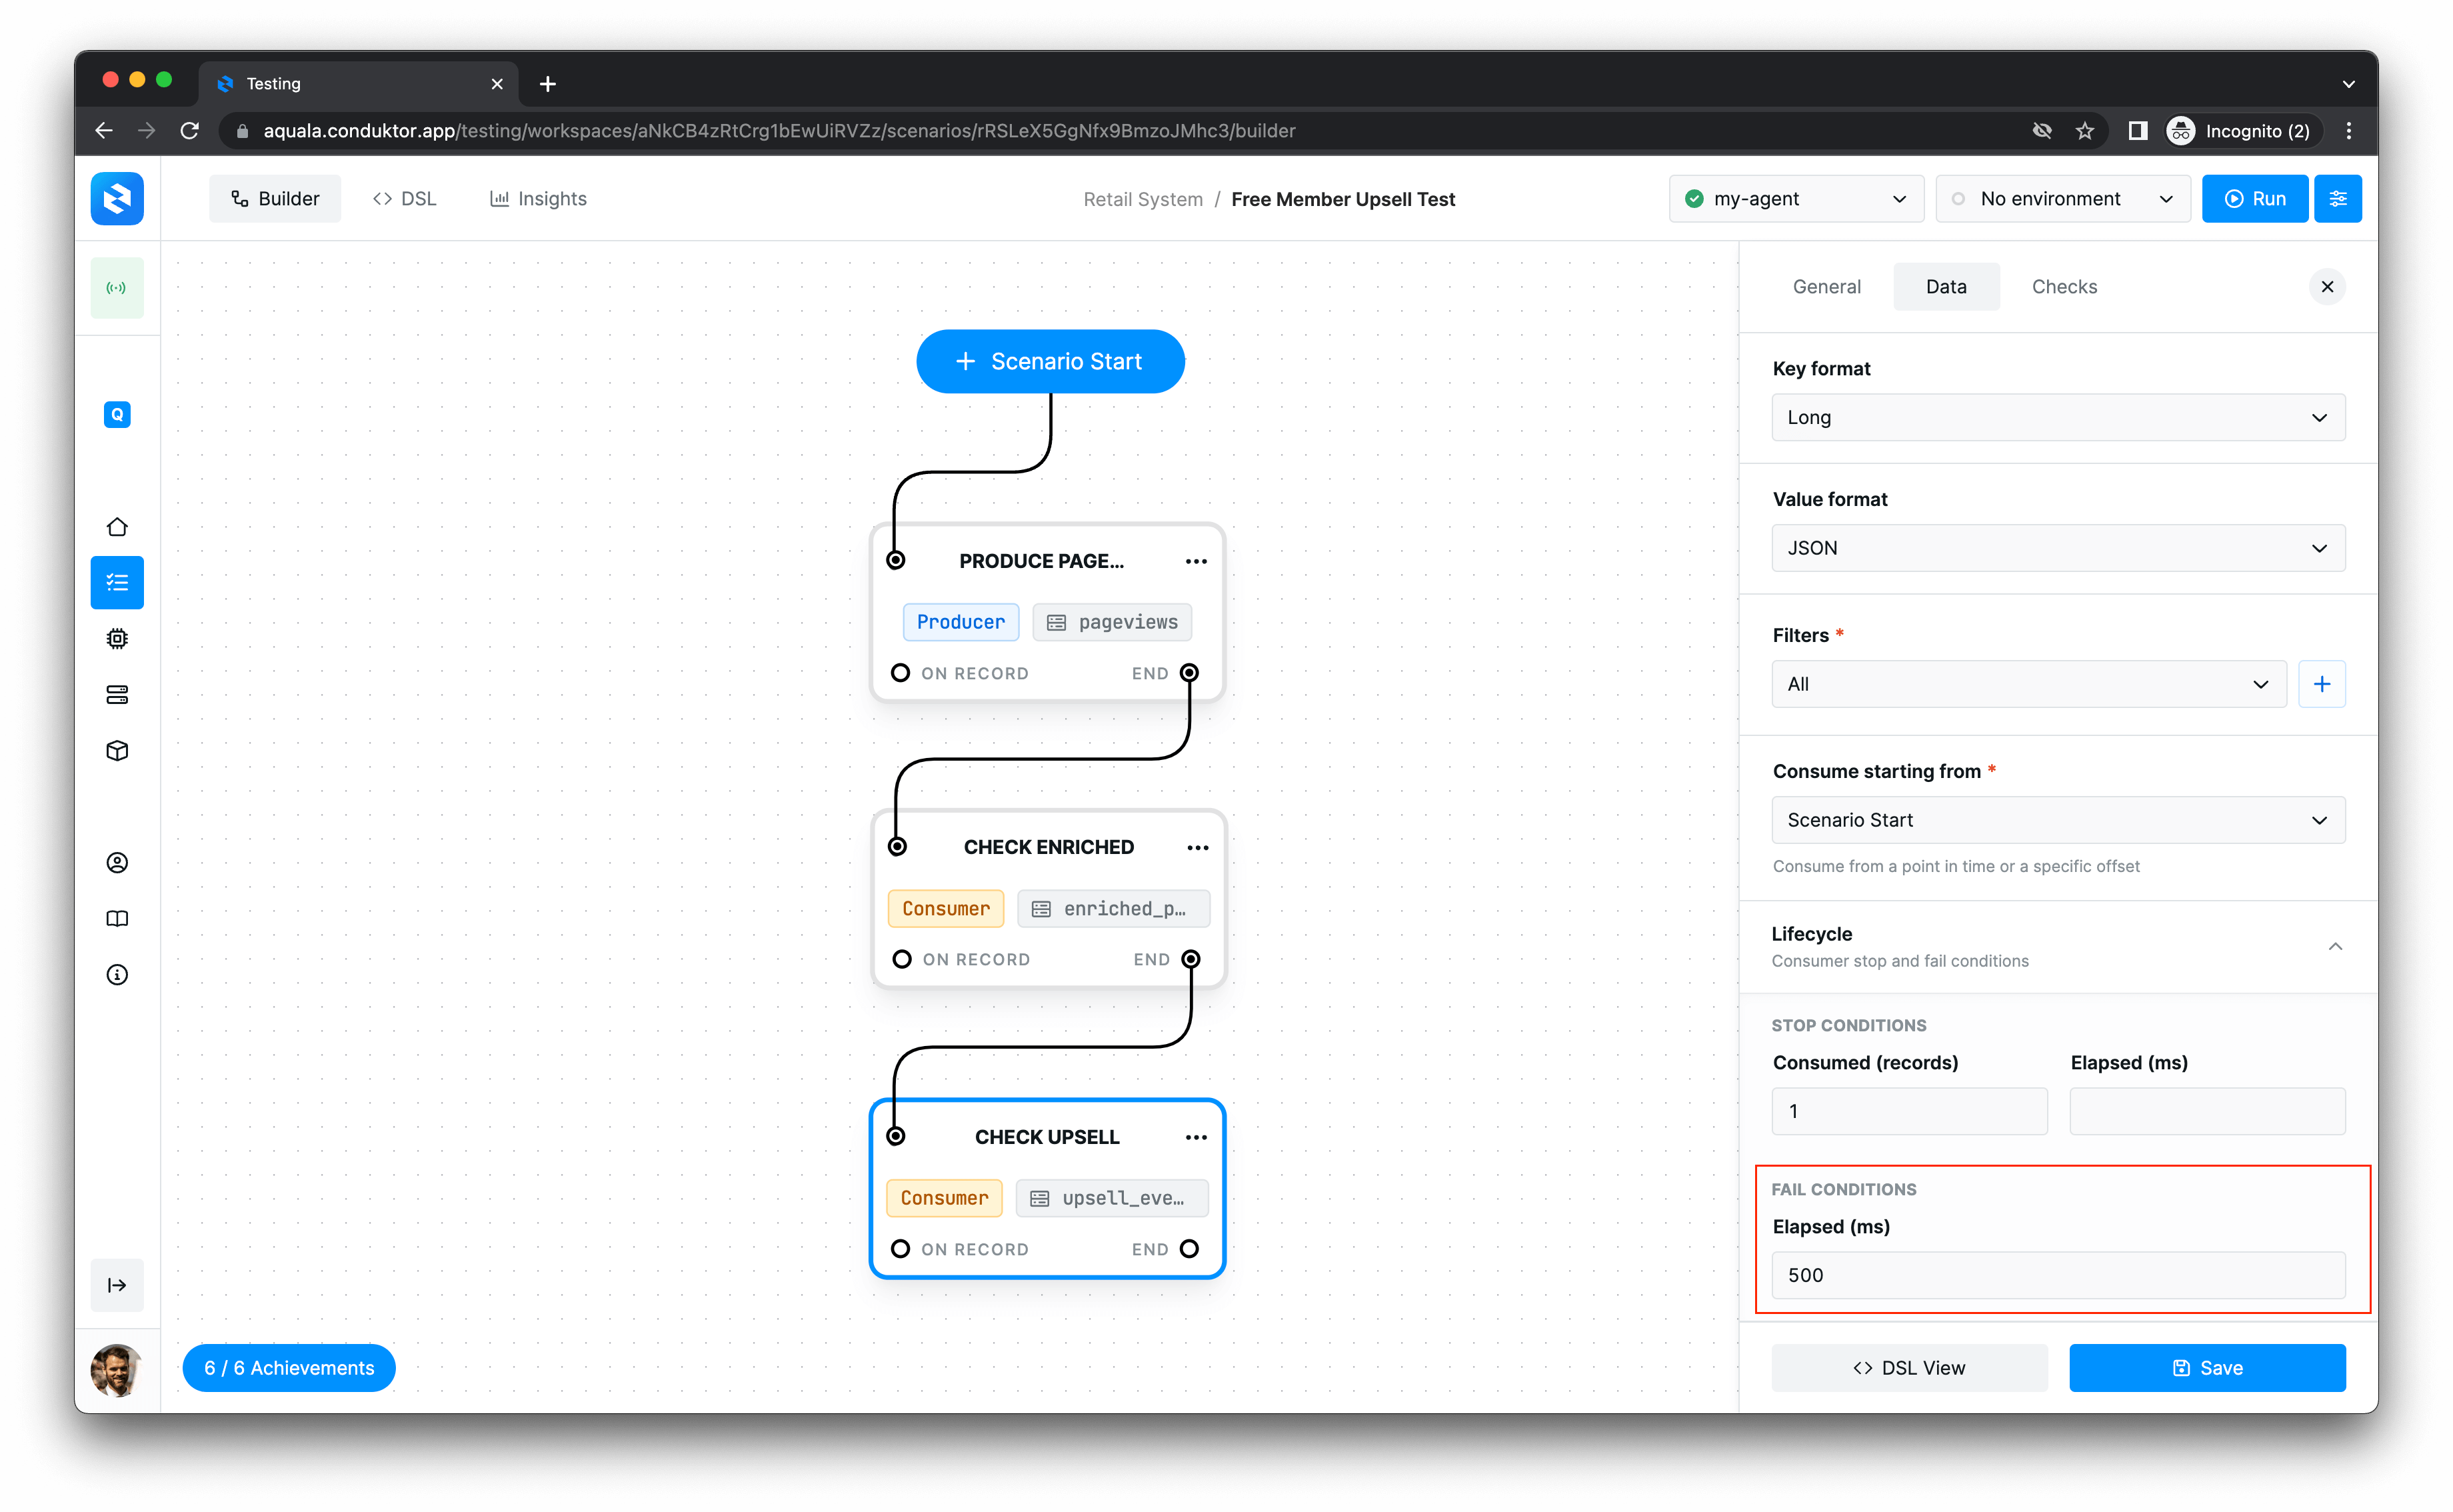This screenshot has width=2453, height=1512.
Task: Click END port of PRODUCE PAGE node
Action: (x=1189, y=673)
